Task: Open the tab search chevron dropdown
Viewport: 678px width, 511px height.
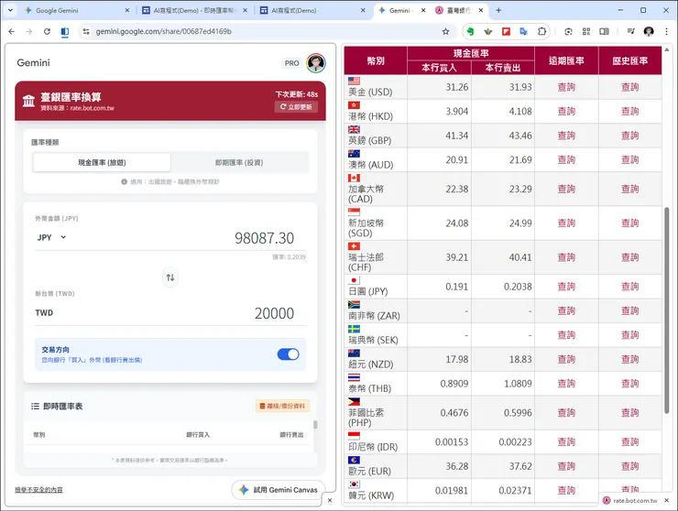Action: pyautogui.click(x=10, y=10)
